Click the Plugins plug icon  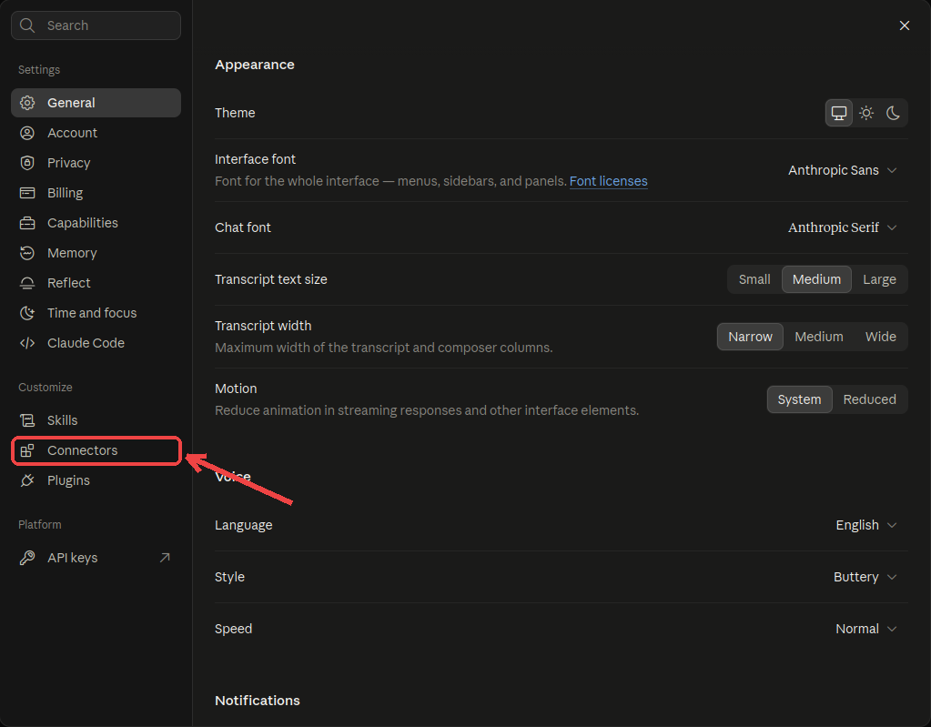[x=27, y=480]
